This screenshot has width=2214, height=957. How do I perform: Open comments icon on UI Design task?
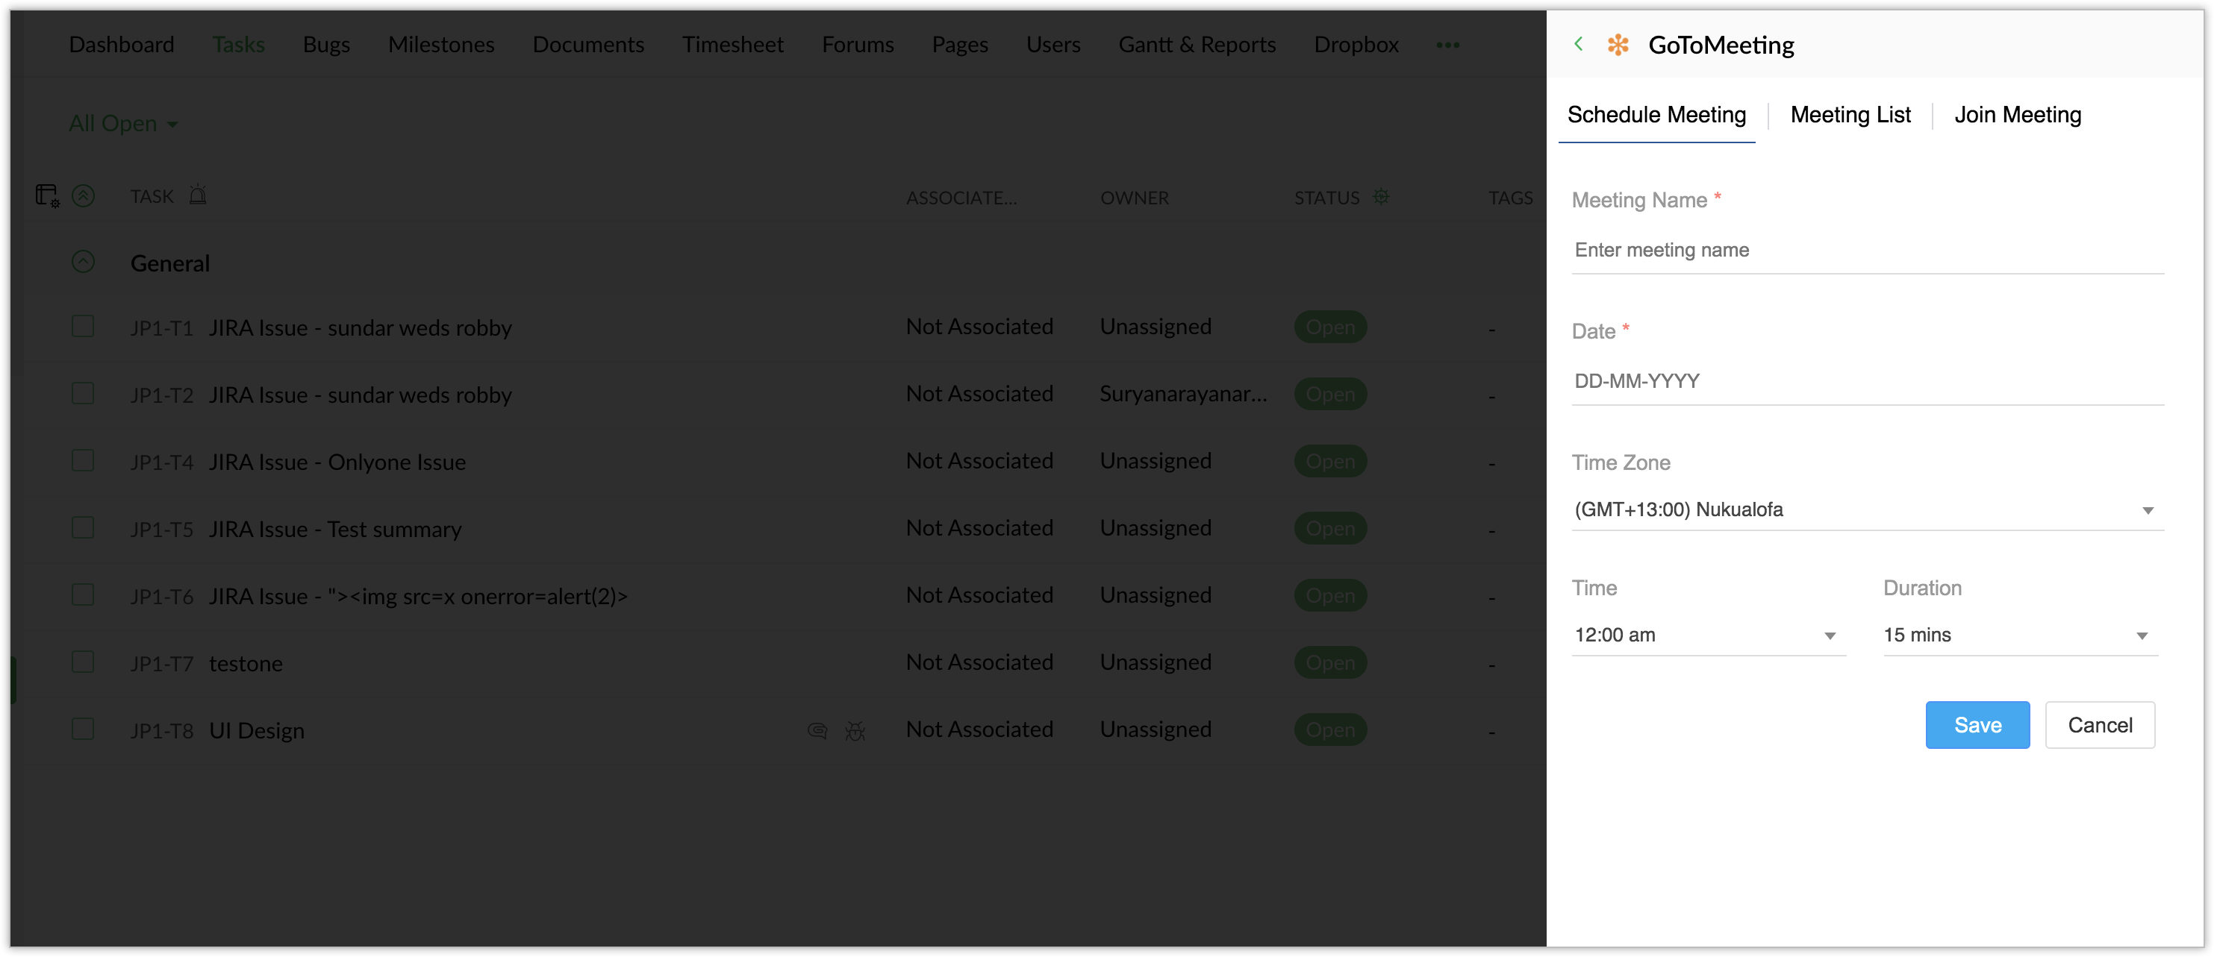(x=817, y=730)
